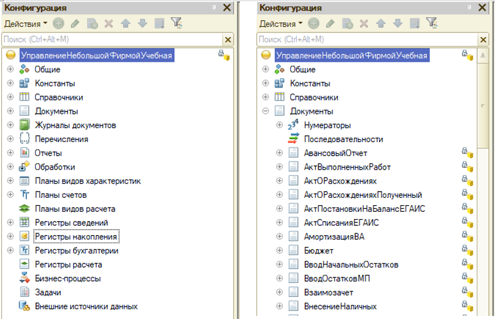Screen dimensions: 495x319
Task: Select Взаимозачет document
Action: click(x=329, y=292)
